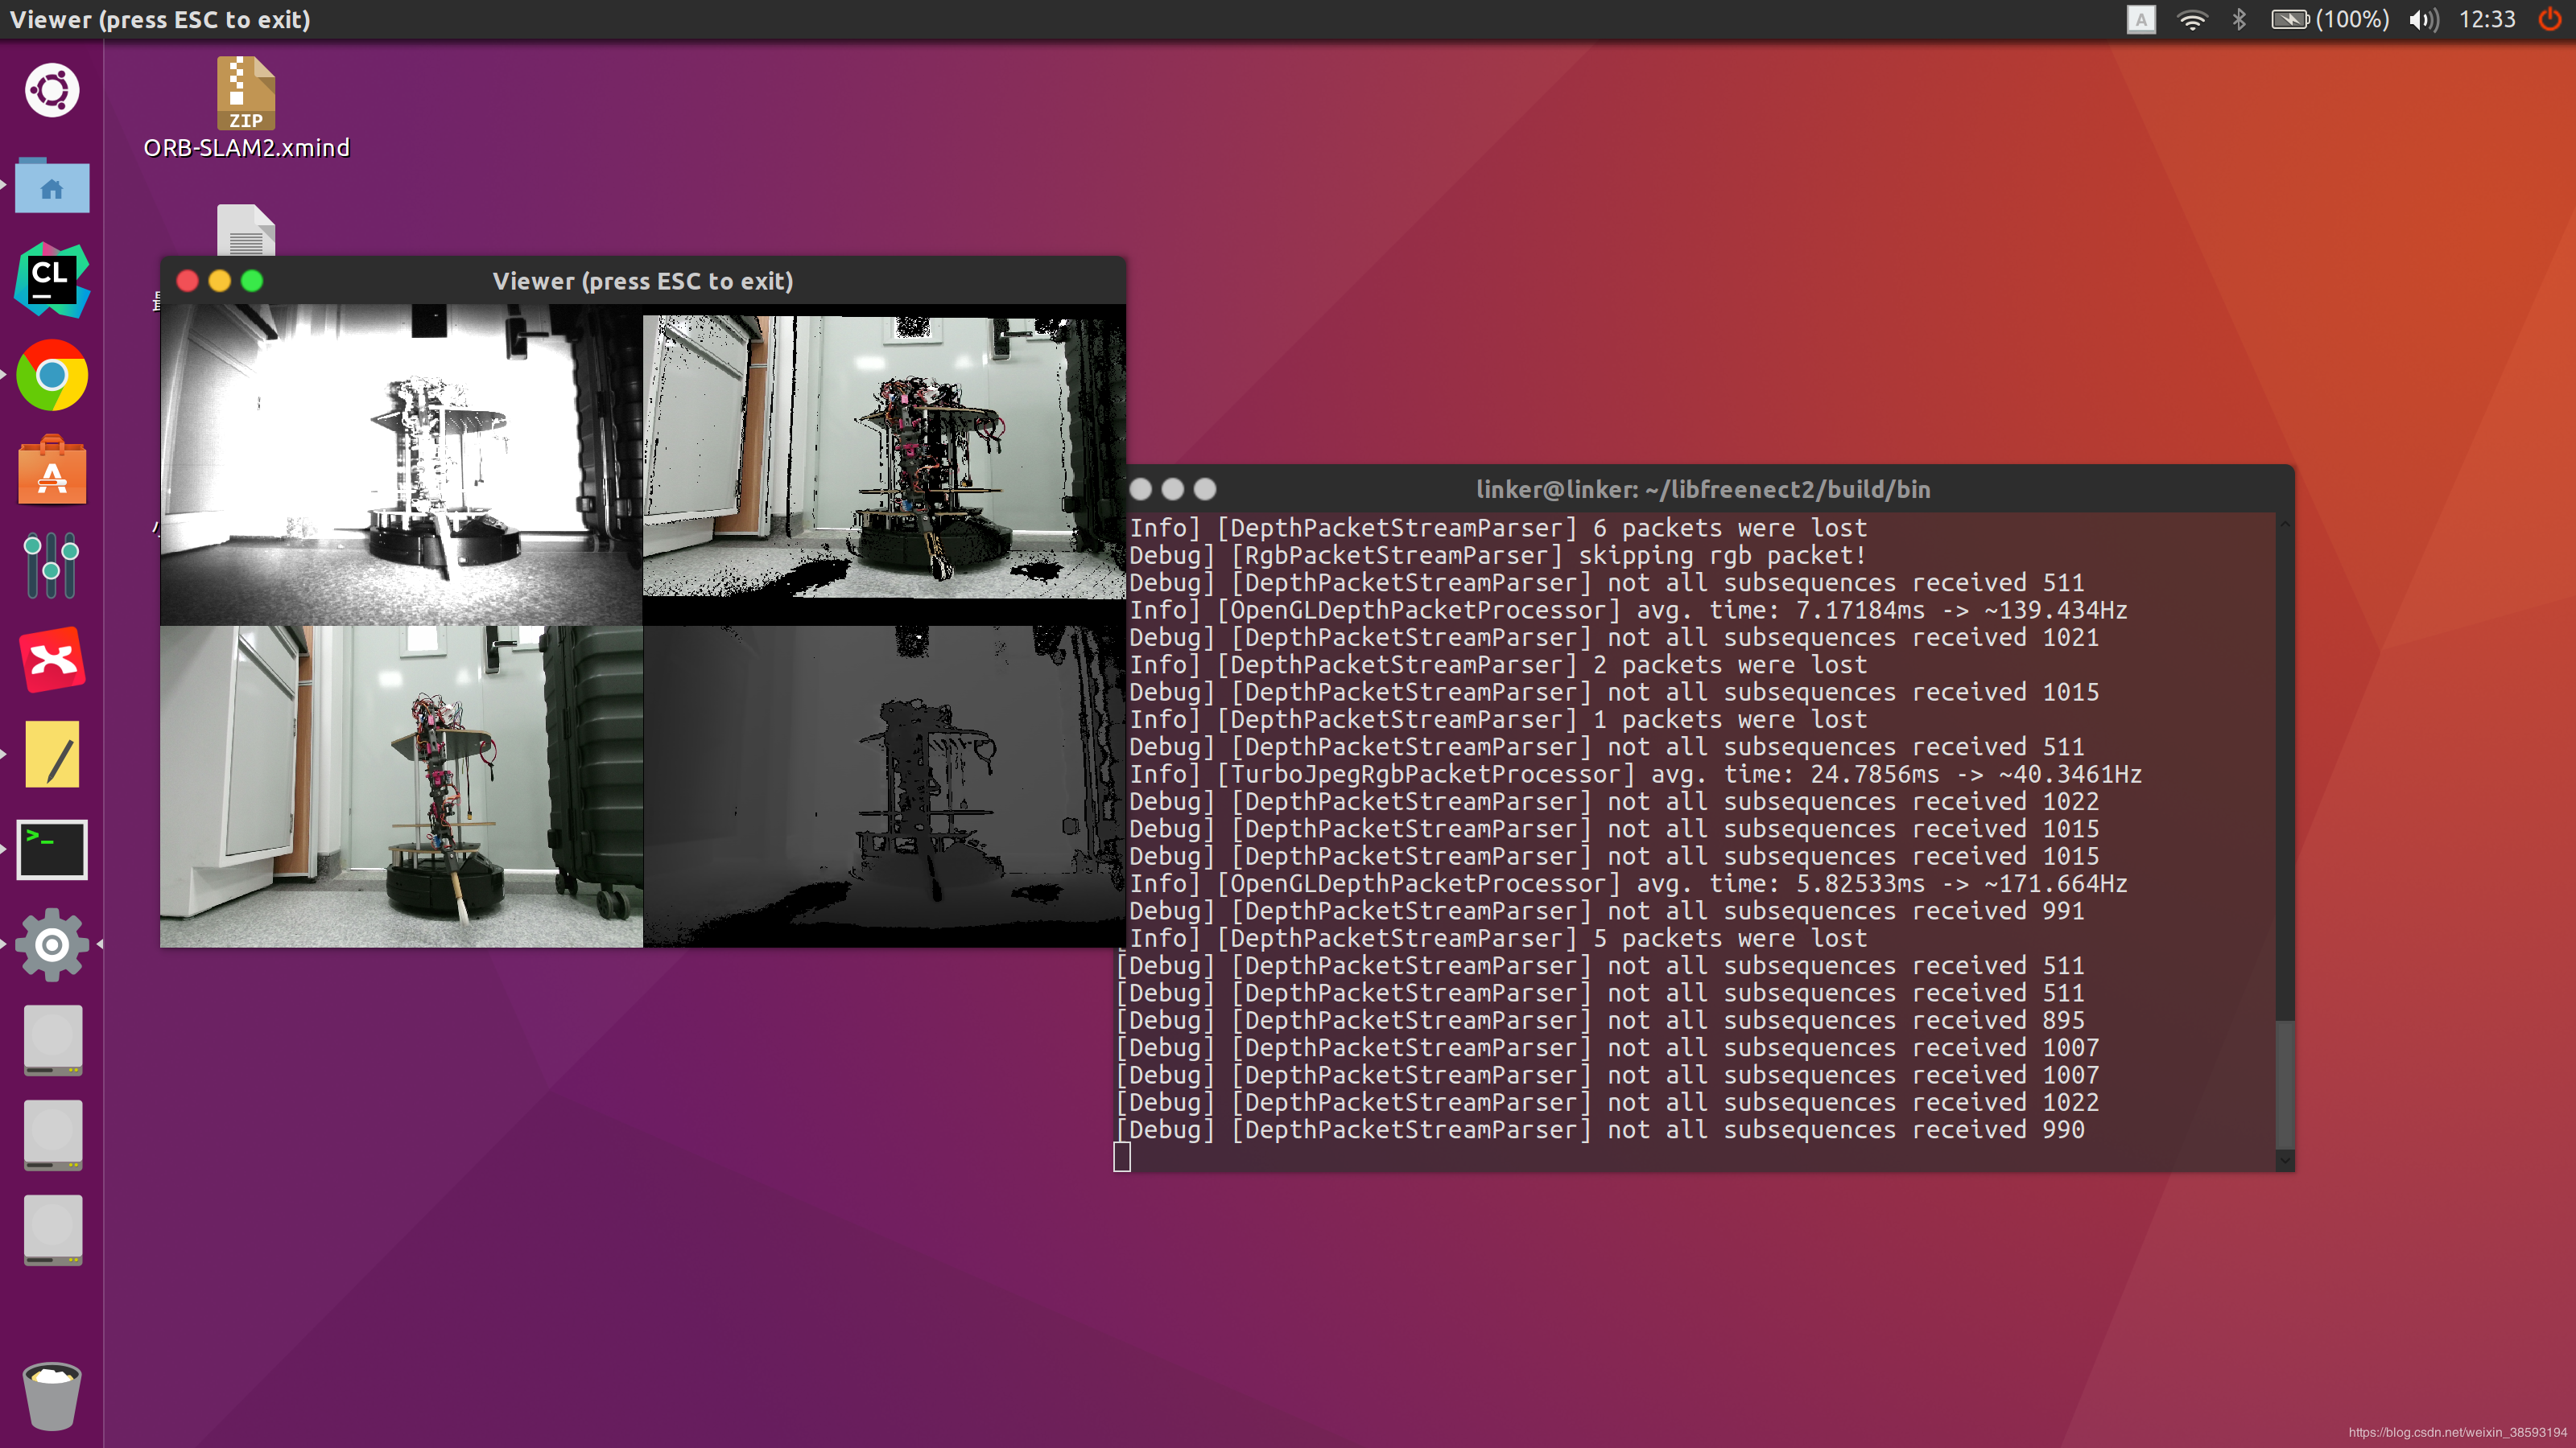Click terminal line 'skipping rgb packet!'
The width and height of the screenshot is (2576, 1448).
1498,556
